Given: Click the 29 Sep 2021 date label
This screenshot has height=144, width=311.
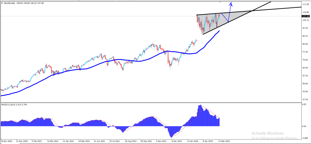Looking at the screenshot, I should tap(146, 142).
